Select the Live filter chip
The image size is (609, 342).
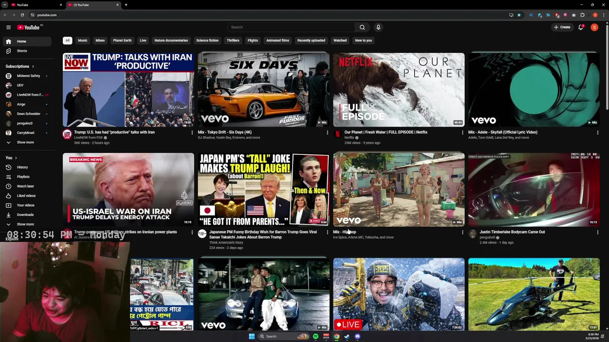[143, 40]
